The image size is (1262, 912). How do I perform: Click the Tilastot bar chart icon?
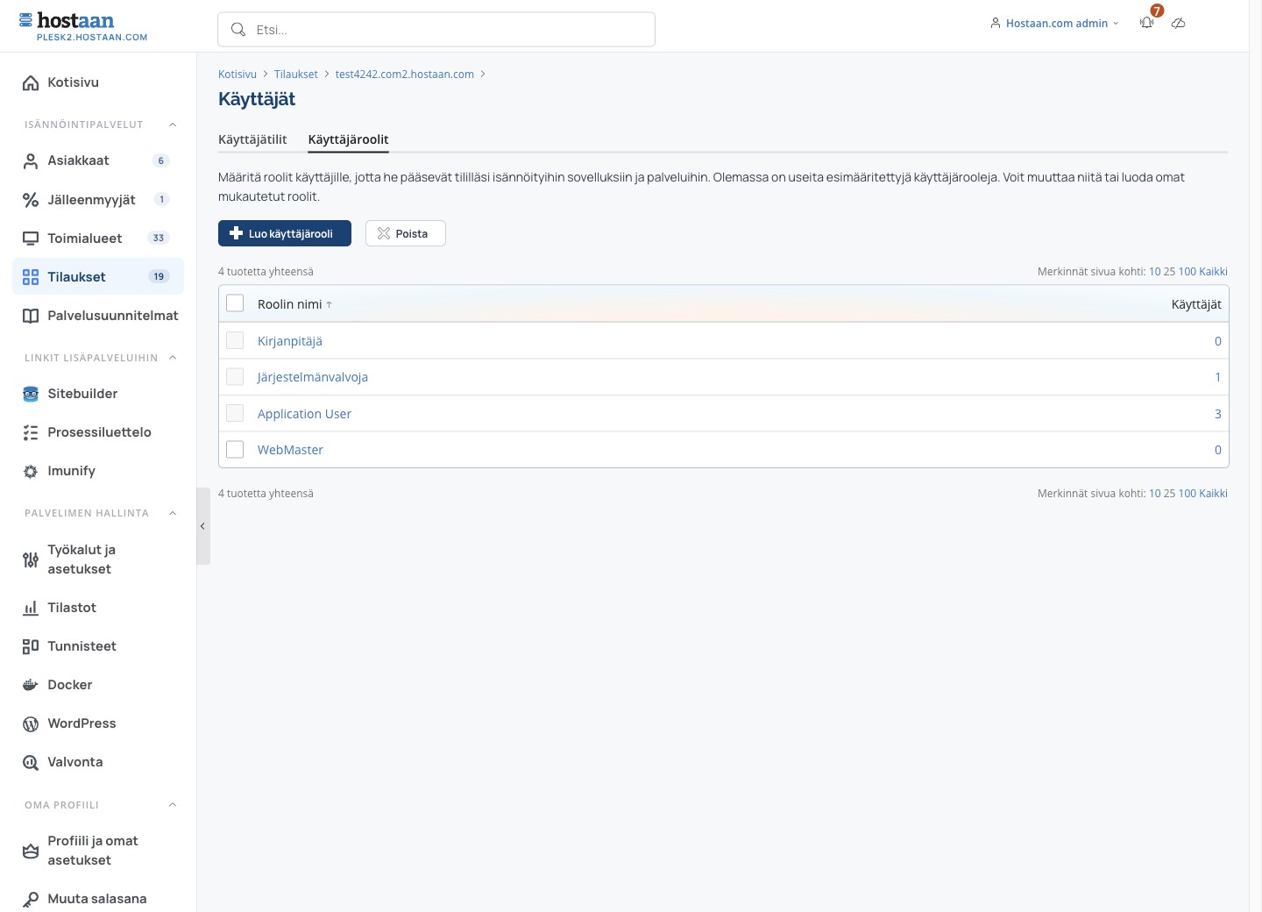point(31,608)
